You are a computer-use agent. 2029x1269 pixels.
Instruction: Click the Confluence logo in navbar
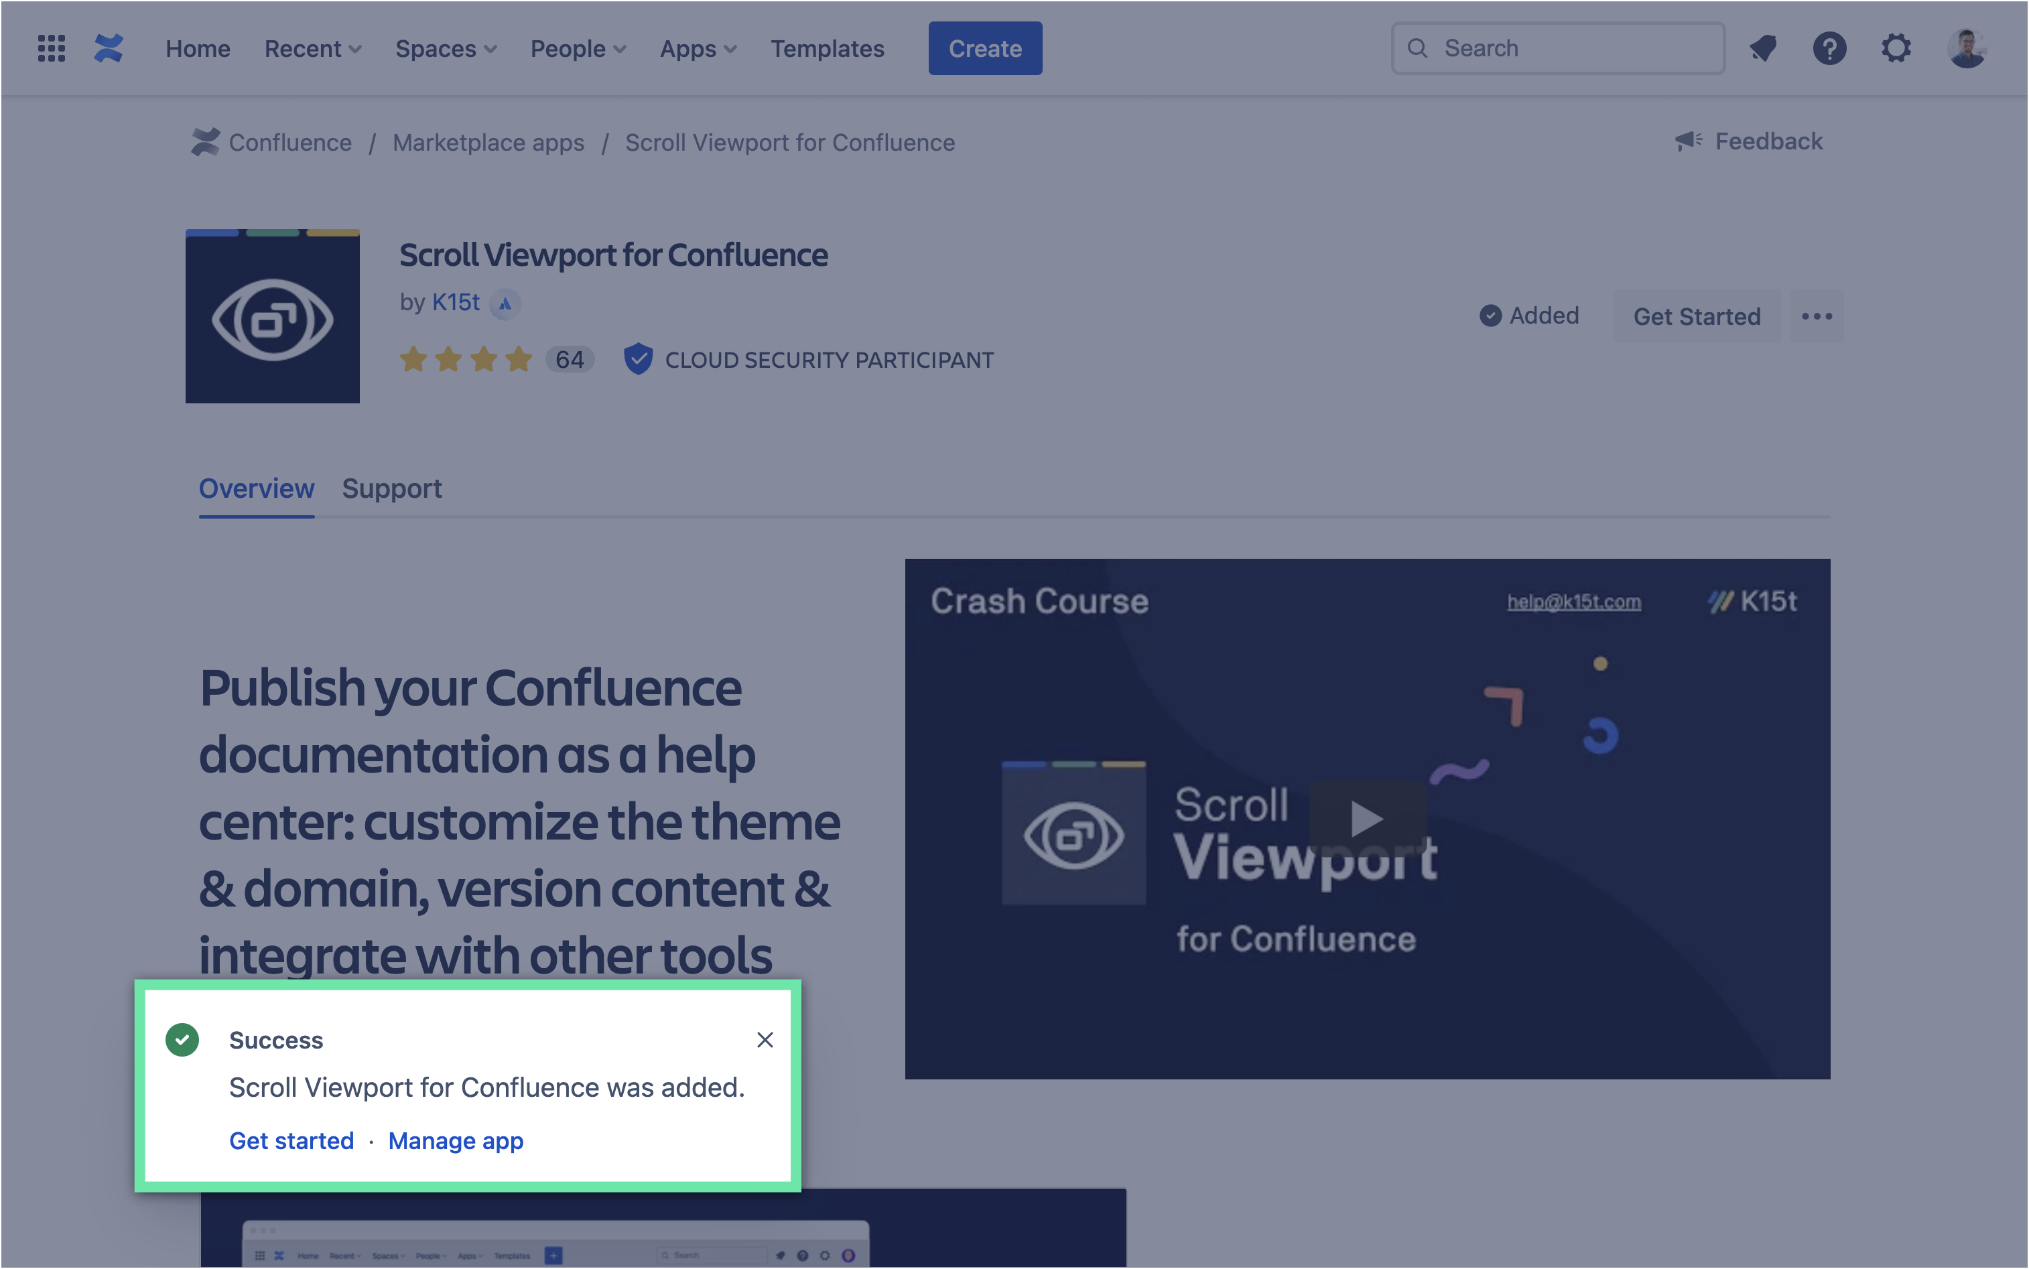point(109,48)
